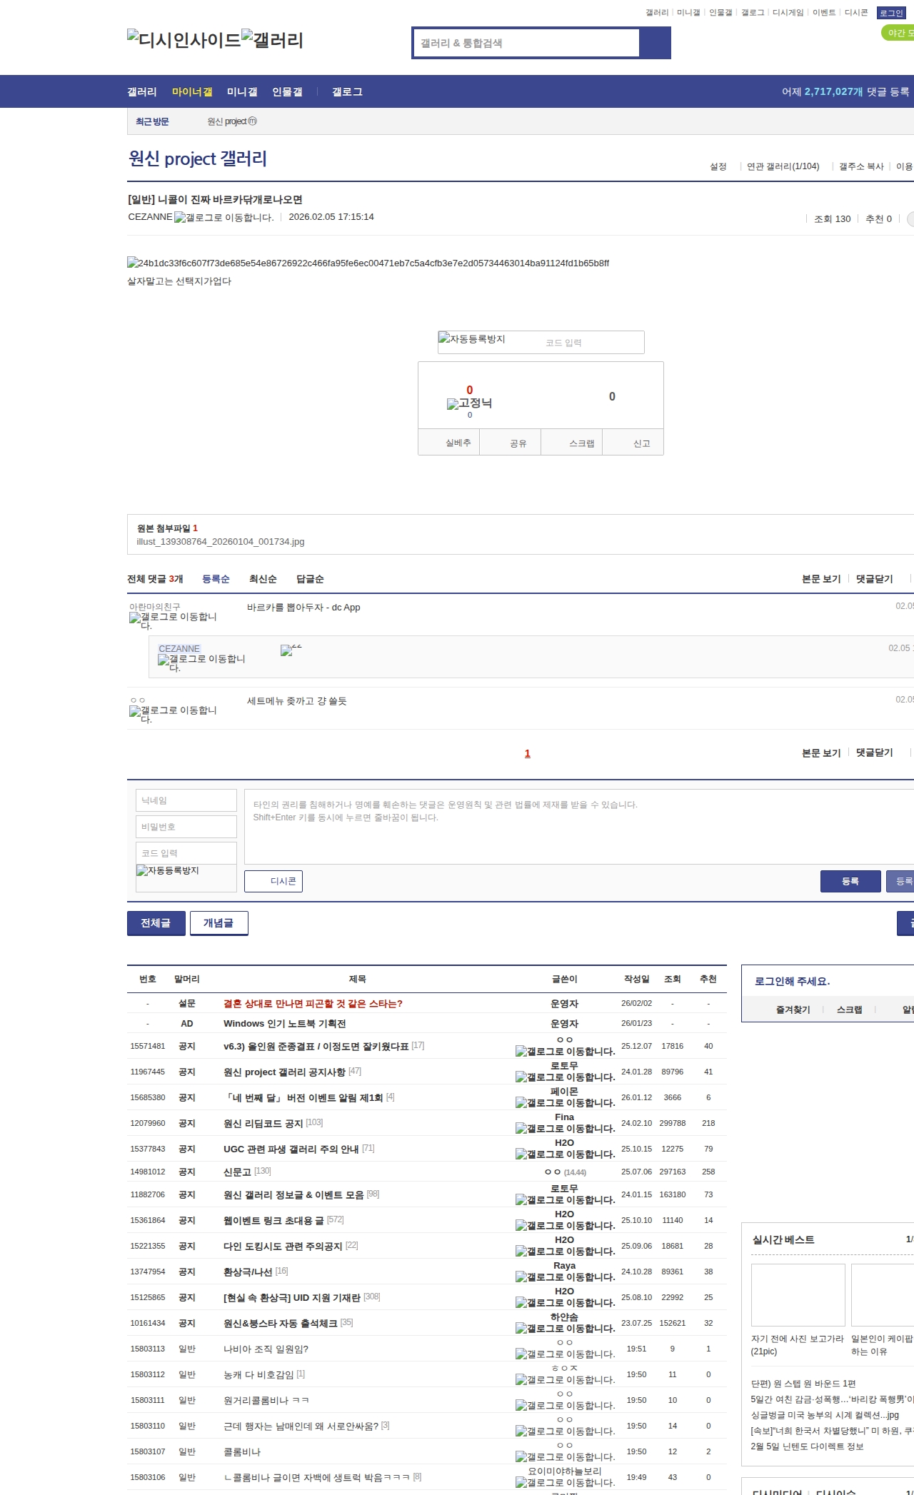This screenshot has width=914, height=1495.
Task: Submit the comment with 등록 button
Action: 850,881
